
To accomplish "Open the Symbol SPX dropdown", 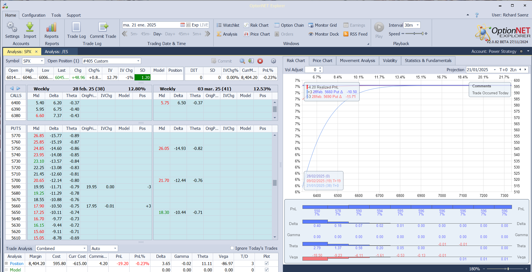I will [x=42, y=61].
